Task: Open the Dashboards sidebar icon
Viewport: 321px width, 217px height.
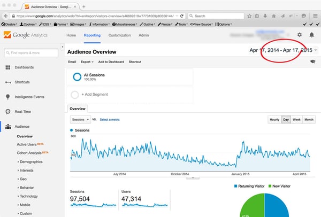Action: [8, 67]
